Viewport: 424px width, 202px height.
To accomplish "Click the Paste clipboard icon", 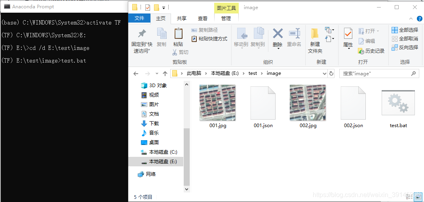I will [x=178, y=34].
